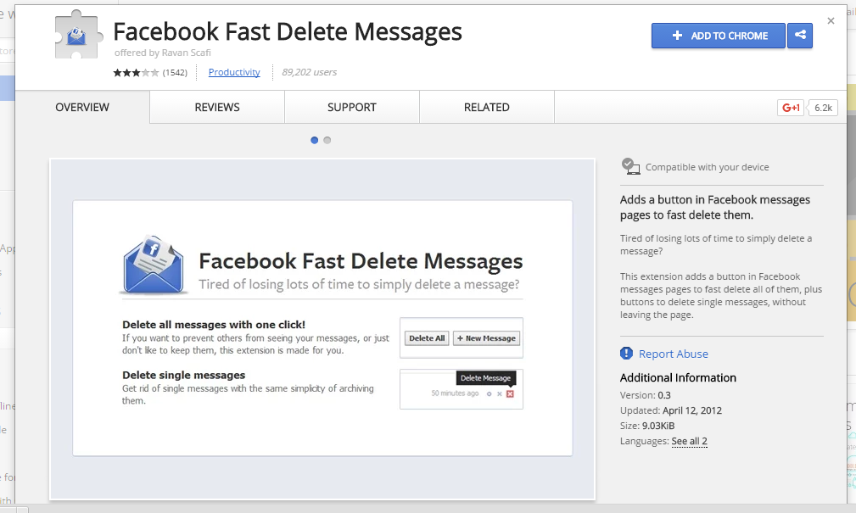Click the compatible device checkmark icon
Viewport: 856px width, 513px height.
click(630, 166)
